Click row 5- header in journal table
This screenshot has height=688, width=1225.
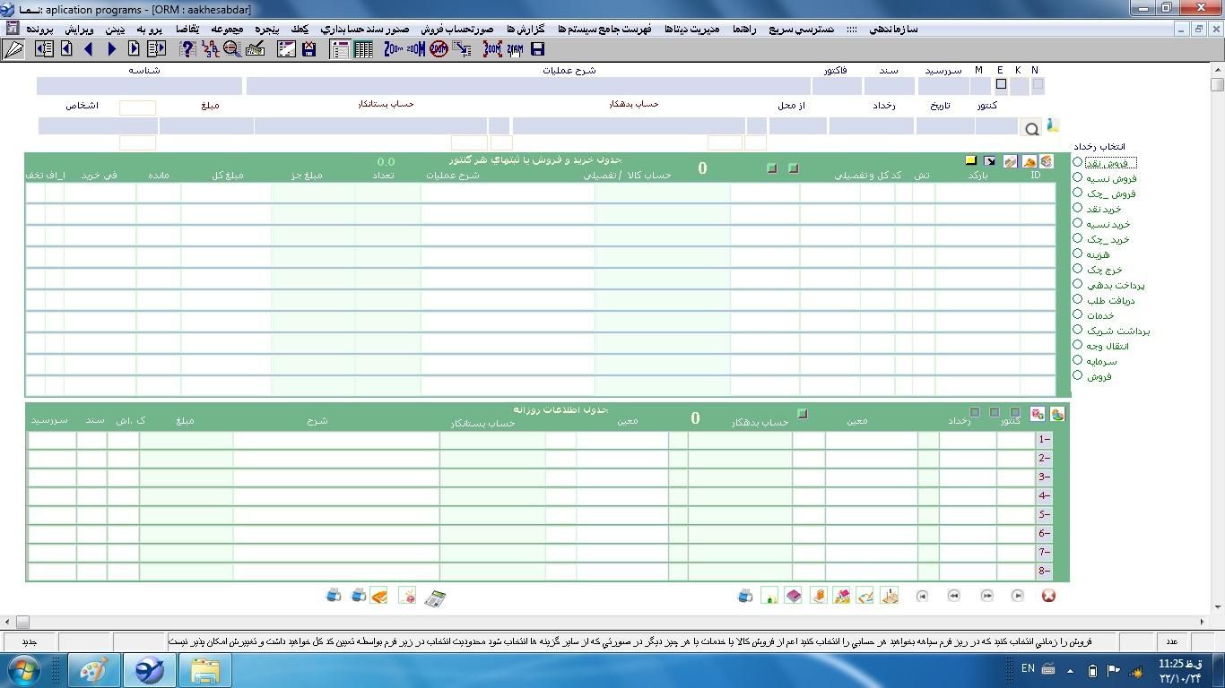point(1044,515)
